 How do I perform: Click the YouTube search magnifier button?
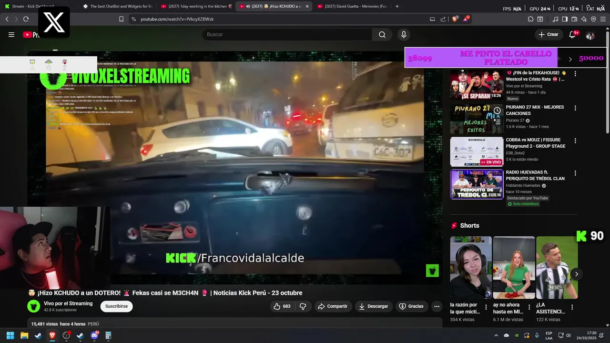tap(382, 34)
